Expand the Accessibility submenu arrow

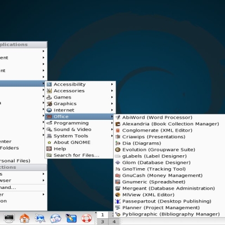coord(112,84)
